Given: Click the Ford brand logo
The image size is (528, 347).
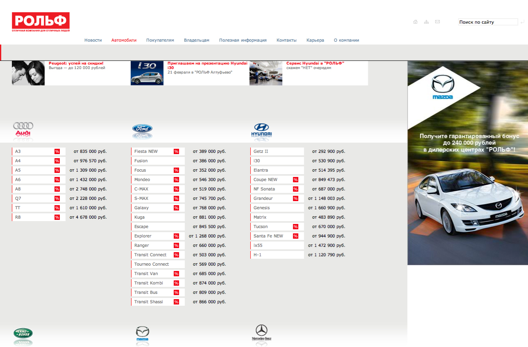Looking at the screenshot, I should [x=142, y=129].
